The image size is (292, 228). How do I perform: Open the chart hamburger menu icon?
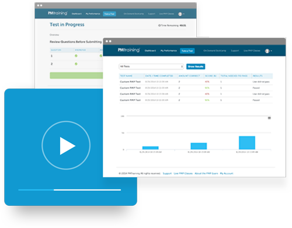coord(269,118)
